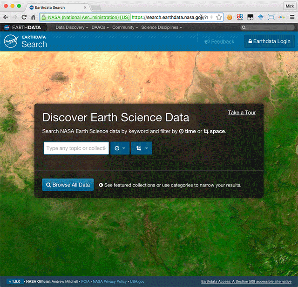Click the green padlock security icon
Viewport: 298px width, 287px height.
(x=44, y=18)
